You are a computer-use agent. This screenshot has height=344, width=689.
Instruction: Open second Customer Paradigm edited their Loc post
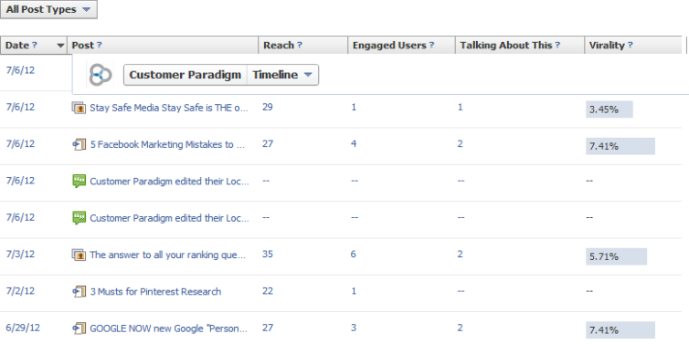pos(170,218)
